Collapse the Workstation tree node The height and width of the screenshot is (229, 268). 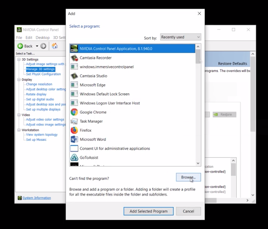pyautogui.click(x=19, y=130)
